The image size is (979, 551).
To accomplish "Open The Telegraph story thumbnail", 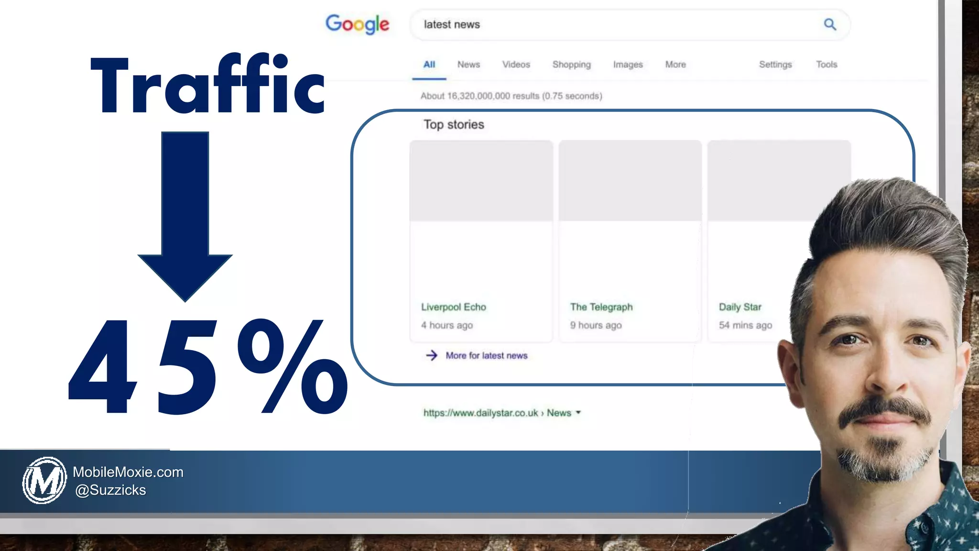I will (630, 181).
